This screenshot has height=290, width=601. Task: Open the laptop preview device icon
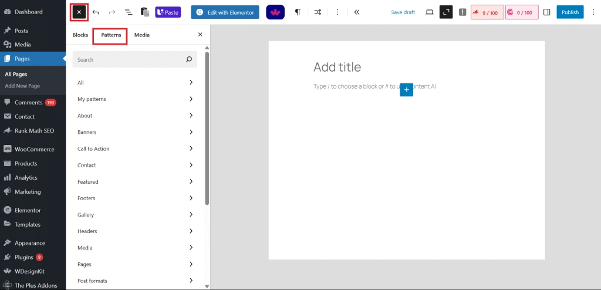point(430,12)
